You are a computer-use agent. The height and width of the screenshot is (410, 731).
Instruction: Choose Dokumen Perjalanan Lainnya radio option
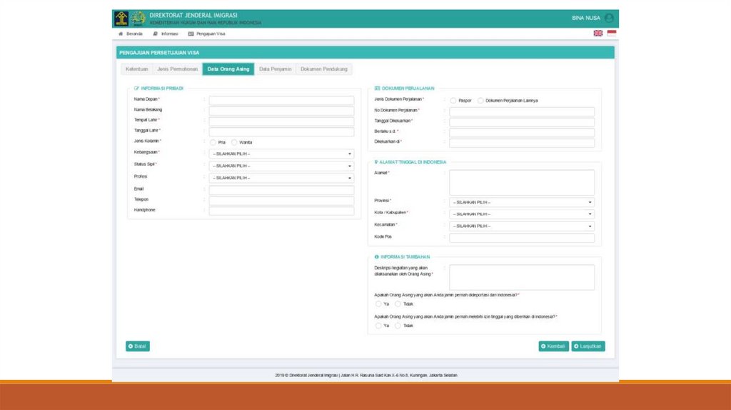pos(480,100)
